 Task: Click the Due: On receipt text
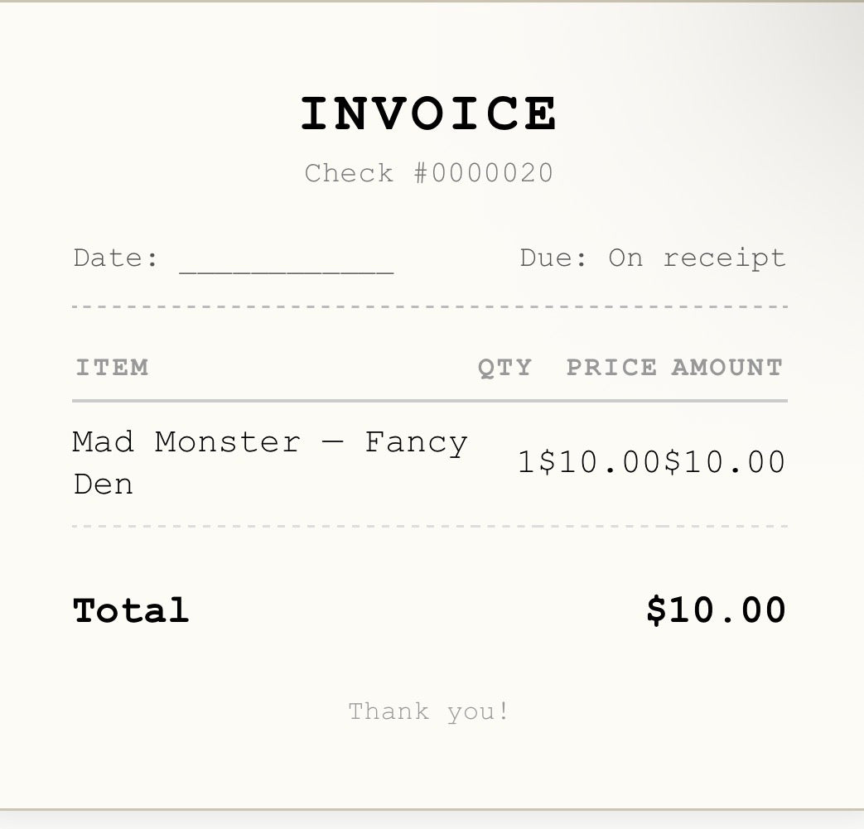pos(653,258)
